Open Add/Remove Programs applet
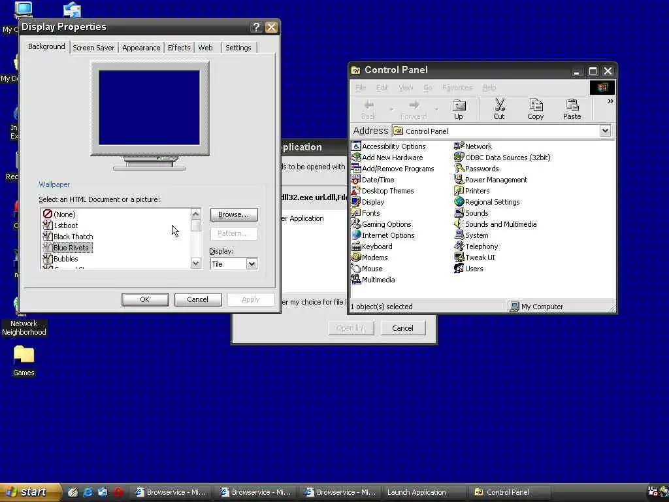The width and height of the screenshot is (669, 502). (393, 169)
